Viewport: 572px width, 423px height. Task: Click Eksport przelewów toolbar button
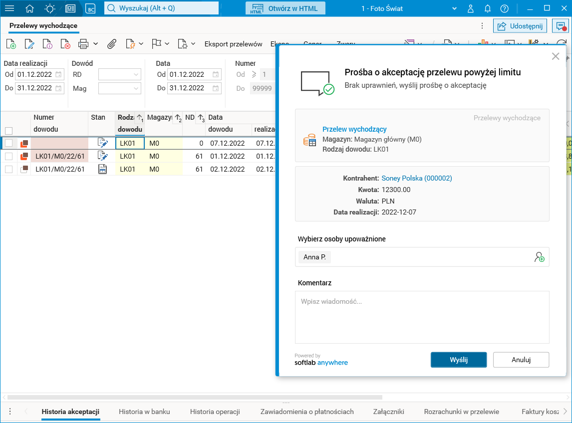coord(233,44)
